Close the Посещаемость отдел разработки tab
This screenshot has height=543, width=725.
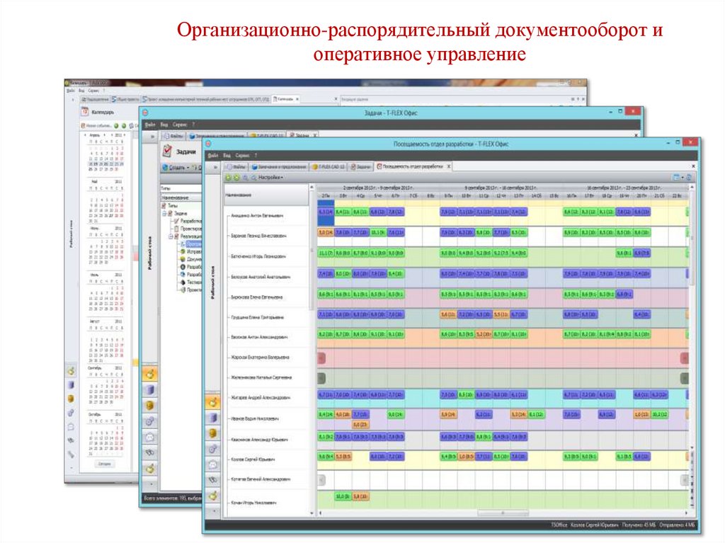pos(448,166)
